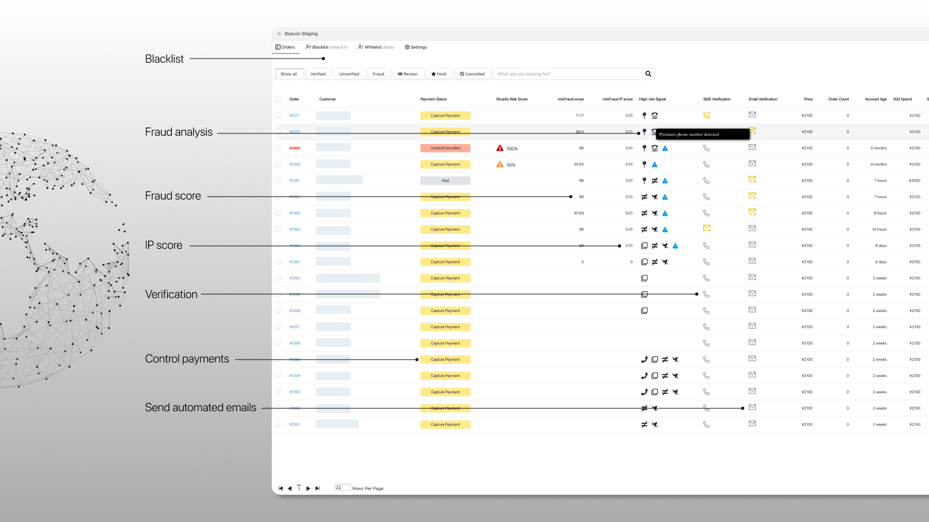This screenshot has height=522, width=929.
Task: Select checkbox for order #1264
Action: pyautogui.click(x=278, y=213)
